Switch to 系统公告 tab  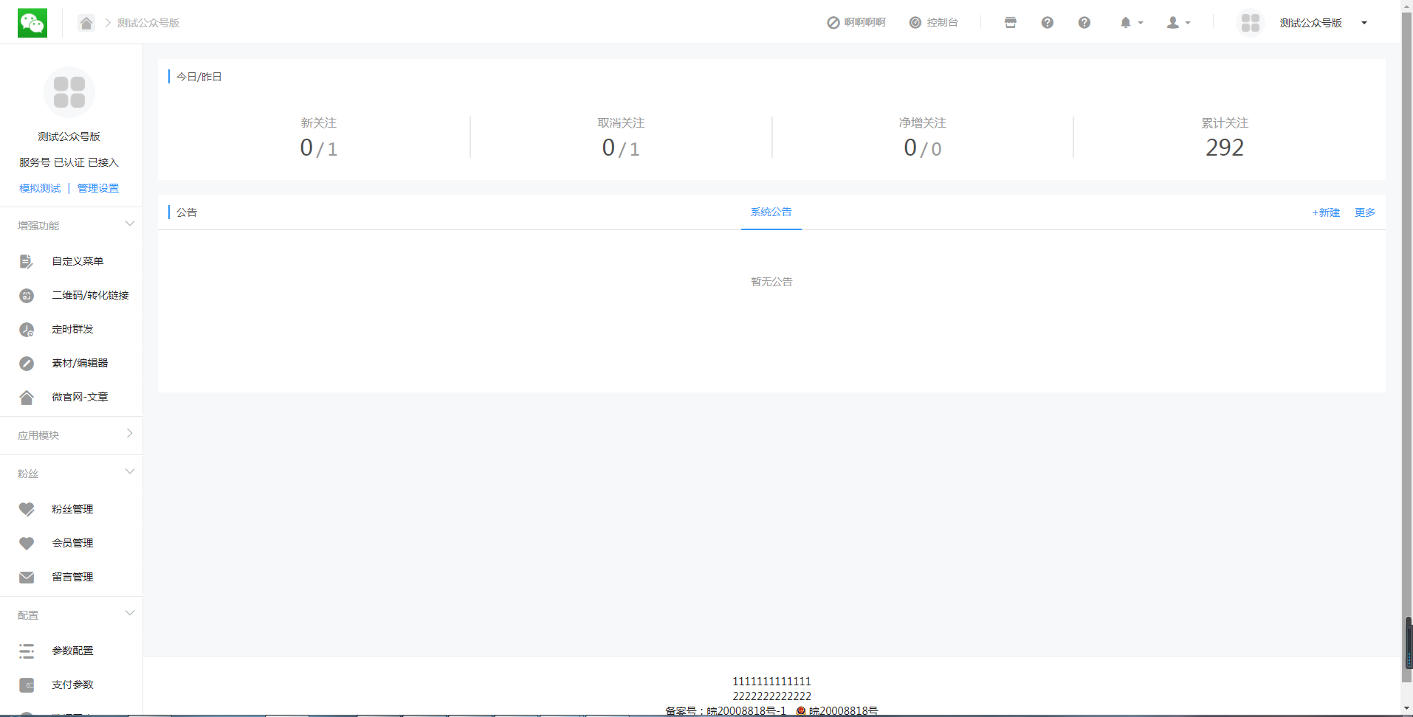tap(771, 212)
